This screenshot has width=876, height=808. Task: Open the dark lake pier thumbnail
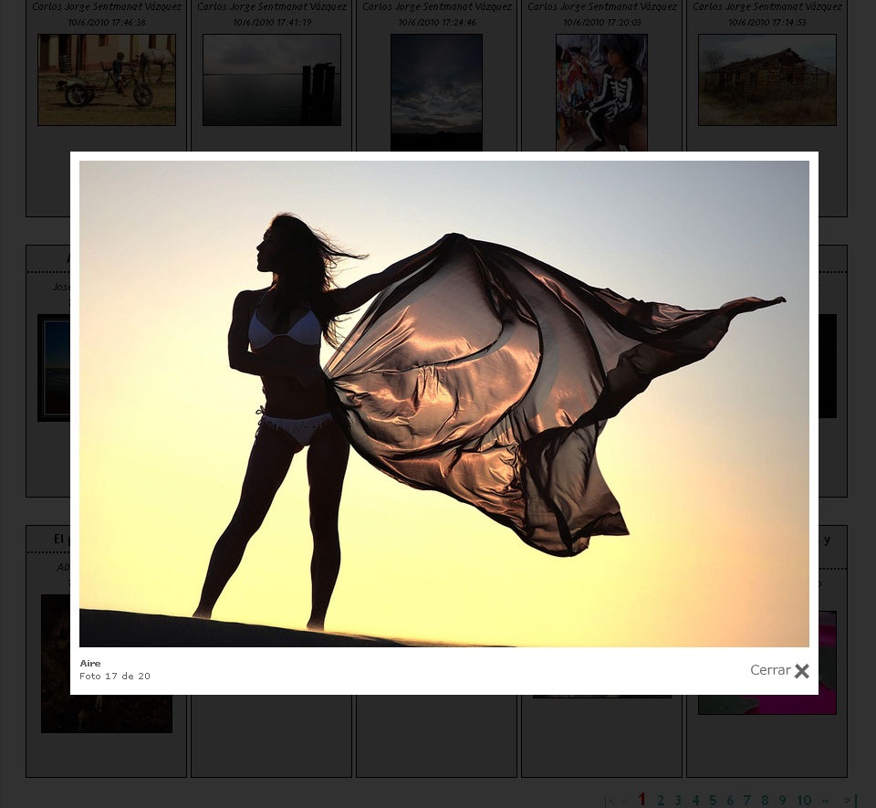point(272,80)
